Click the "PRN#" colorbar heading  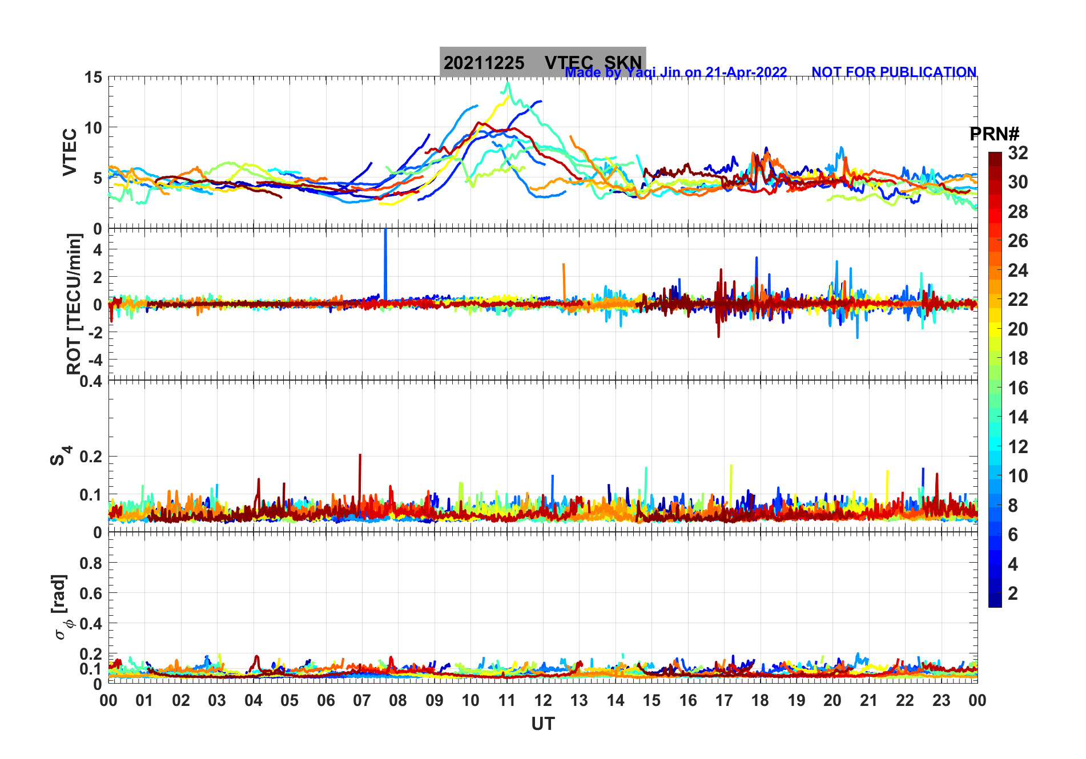pyautogui.click(x=994, y=134)
